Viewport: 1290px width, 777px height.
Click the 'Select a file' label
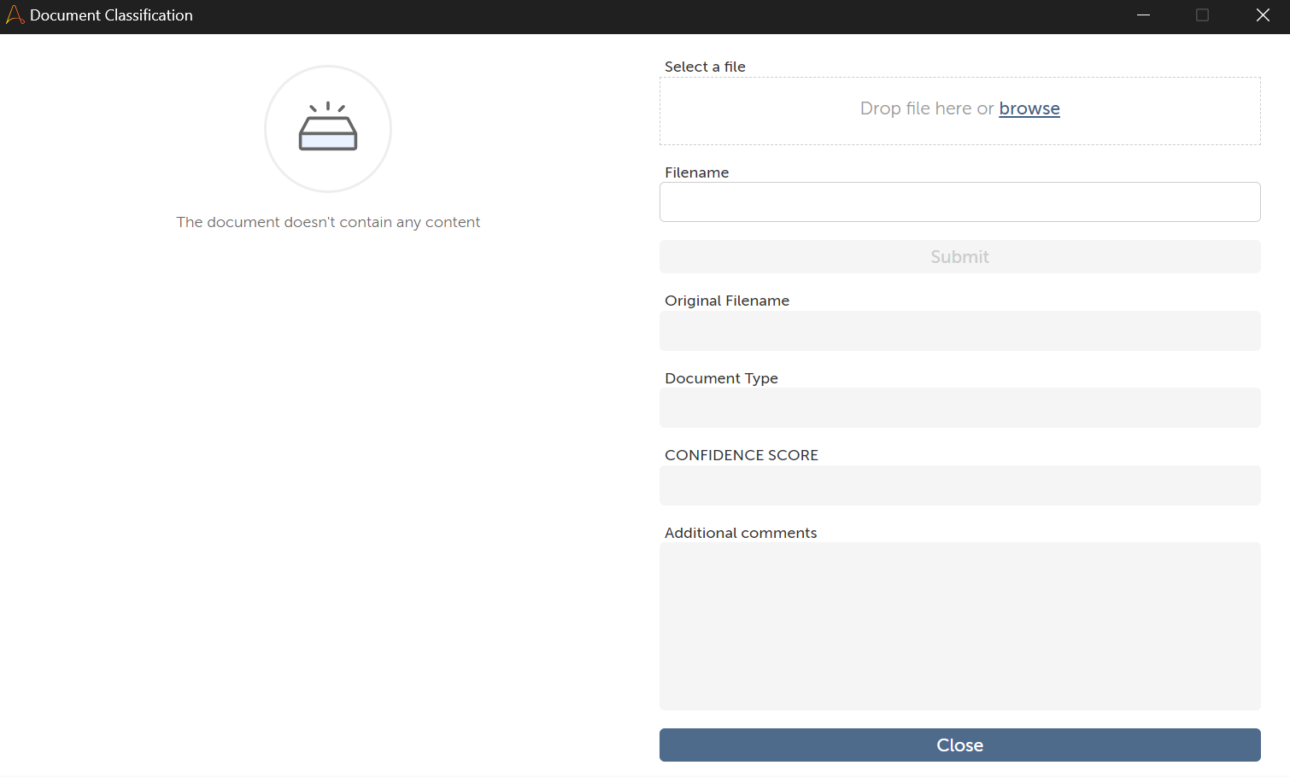[x=705, y=67]
